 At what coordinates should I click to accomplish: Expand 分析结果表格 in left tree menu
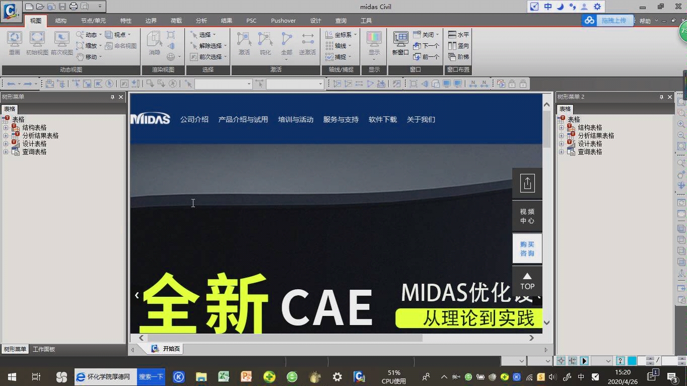click(x=6, y=136)
